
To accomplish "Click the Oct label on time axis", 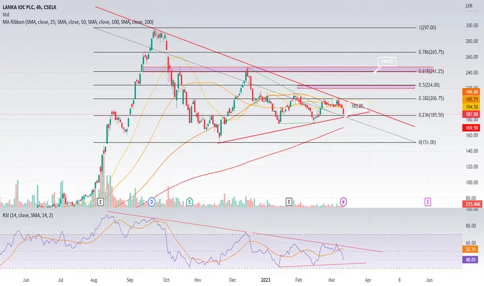I will click(166, 280).
